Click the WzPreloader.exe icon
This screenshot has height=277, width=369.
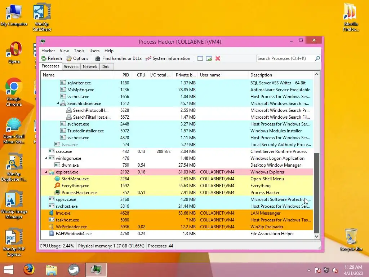tap(52, 227)
